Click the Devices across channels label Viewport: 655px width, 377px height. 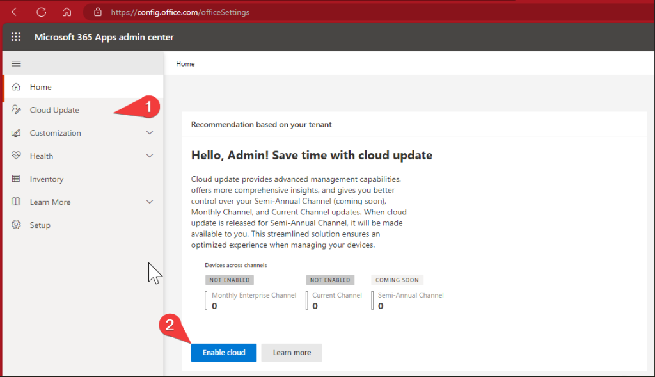[x=235, y=265]
